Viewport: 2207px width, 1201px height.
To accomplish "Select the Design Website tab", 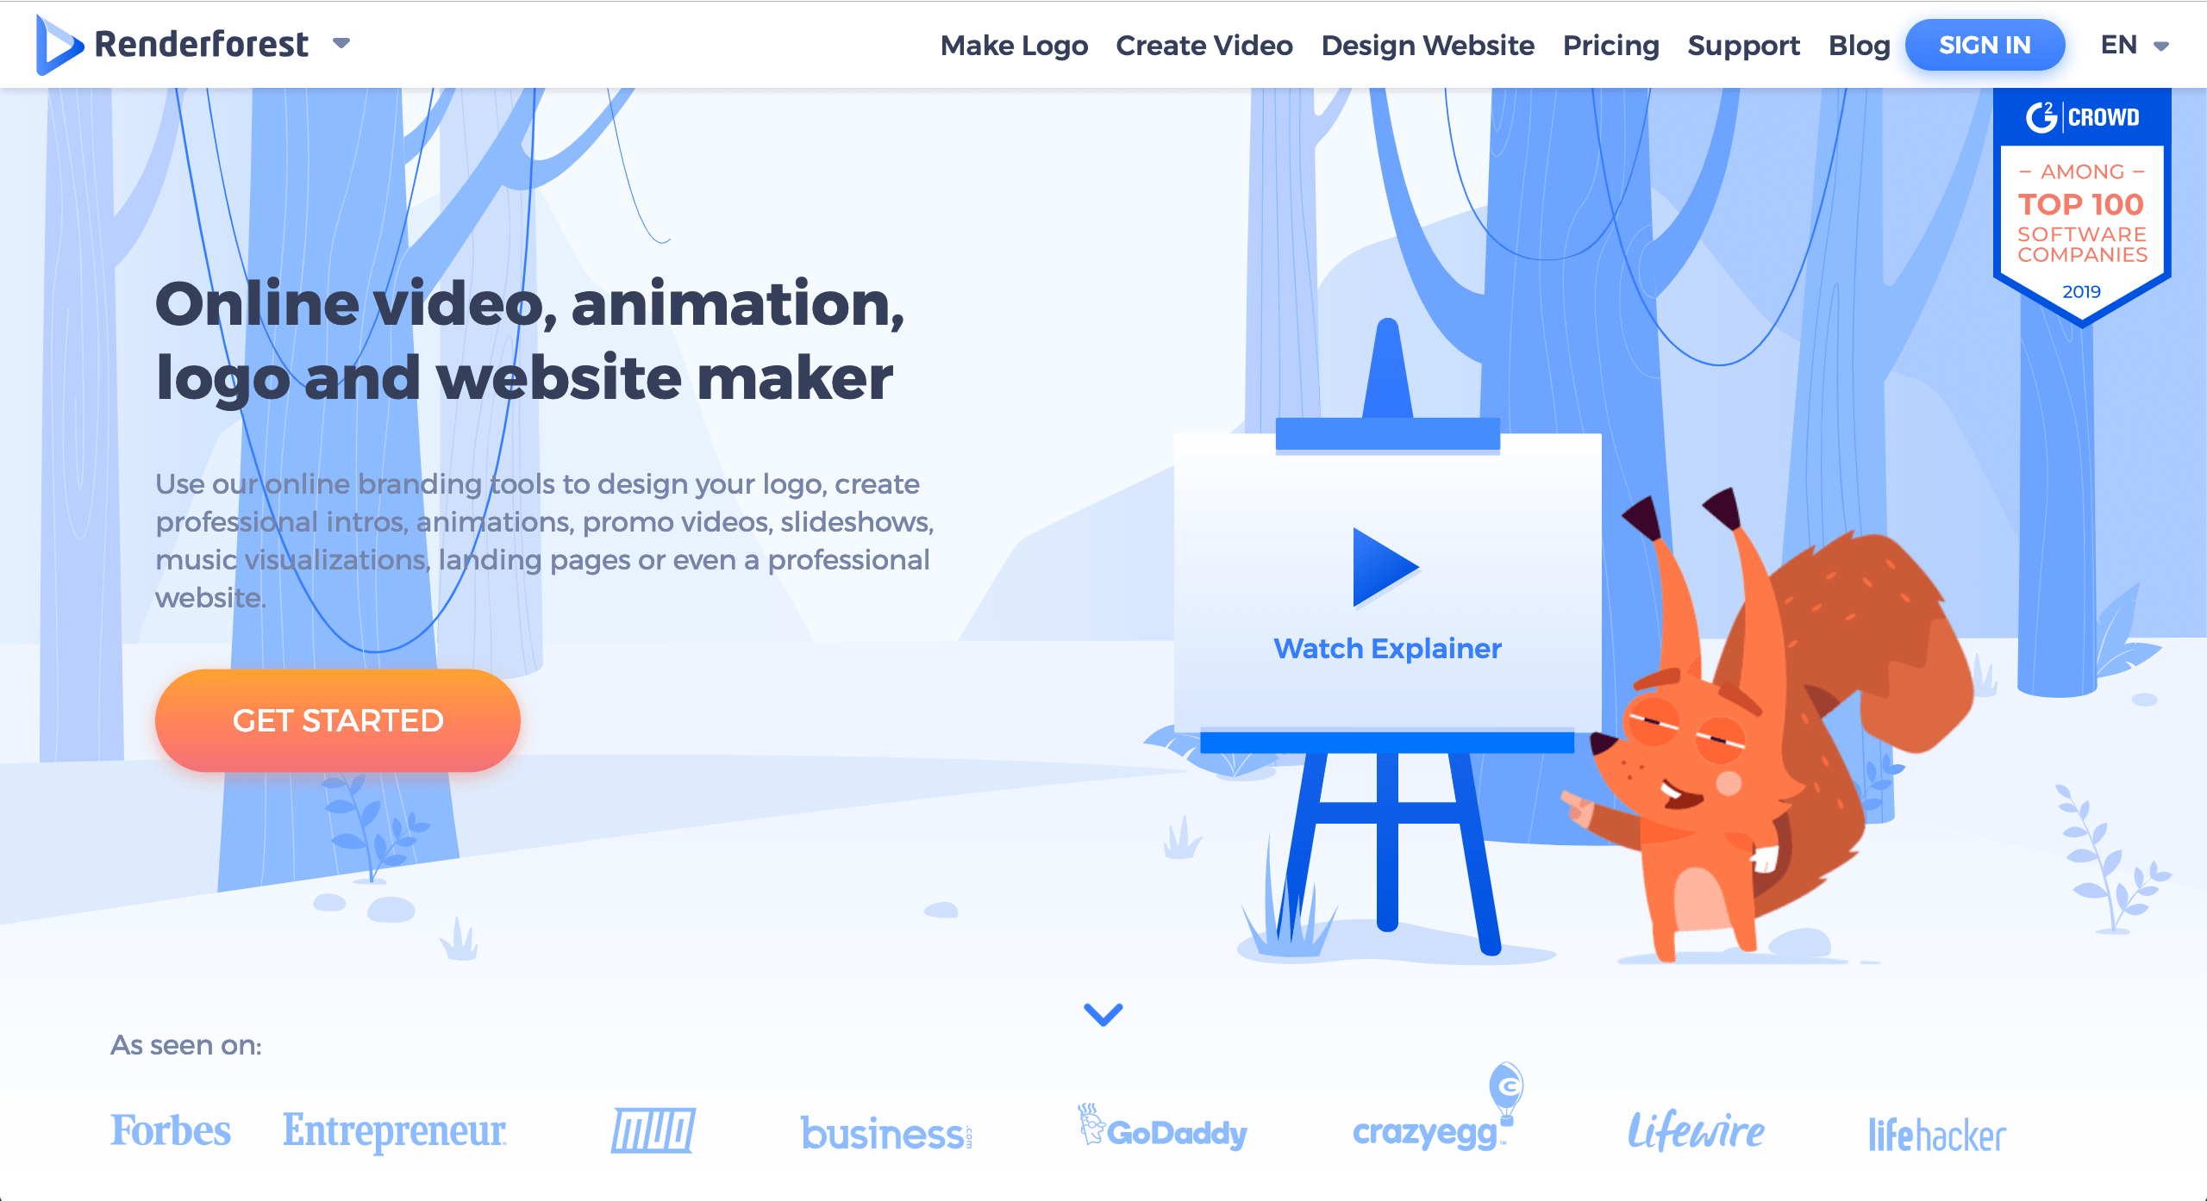I will [1426, 46].
